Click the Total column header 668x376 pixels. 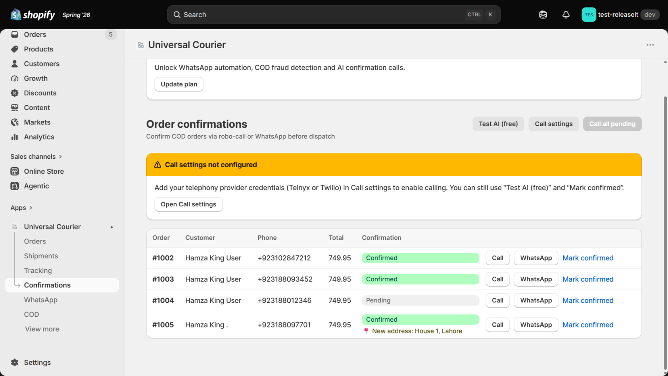point(336,238)
